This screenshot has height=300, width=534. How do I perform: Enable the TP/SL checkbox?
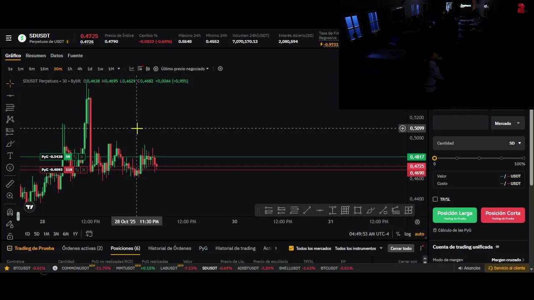pyautogui.click(x=435, y=199)
